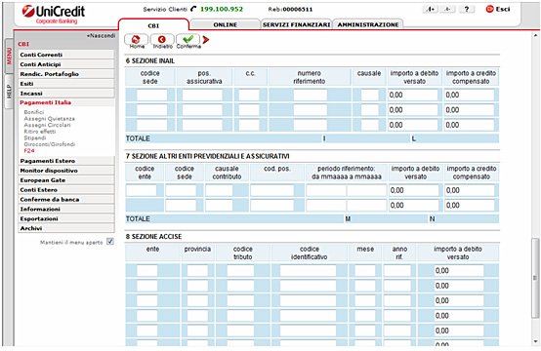This screenshot has height=351, width=541.
Task: Open the AMMINISTRAZIONE tab
Action: click(368, 24)
